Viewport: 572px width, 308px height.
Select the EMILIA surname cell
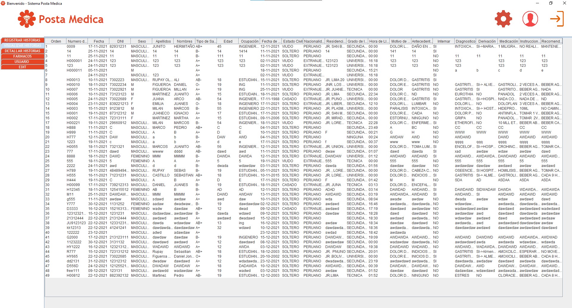tap(163, 104)
